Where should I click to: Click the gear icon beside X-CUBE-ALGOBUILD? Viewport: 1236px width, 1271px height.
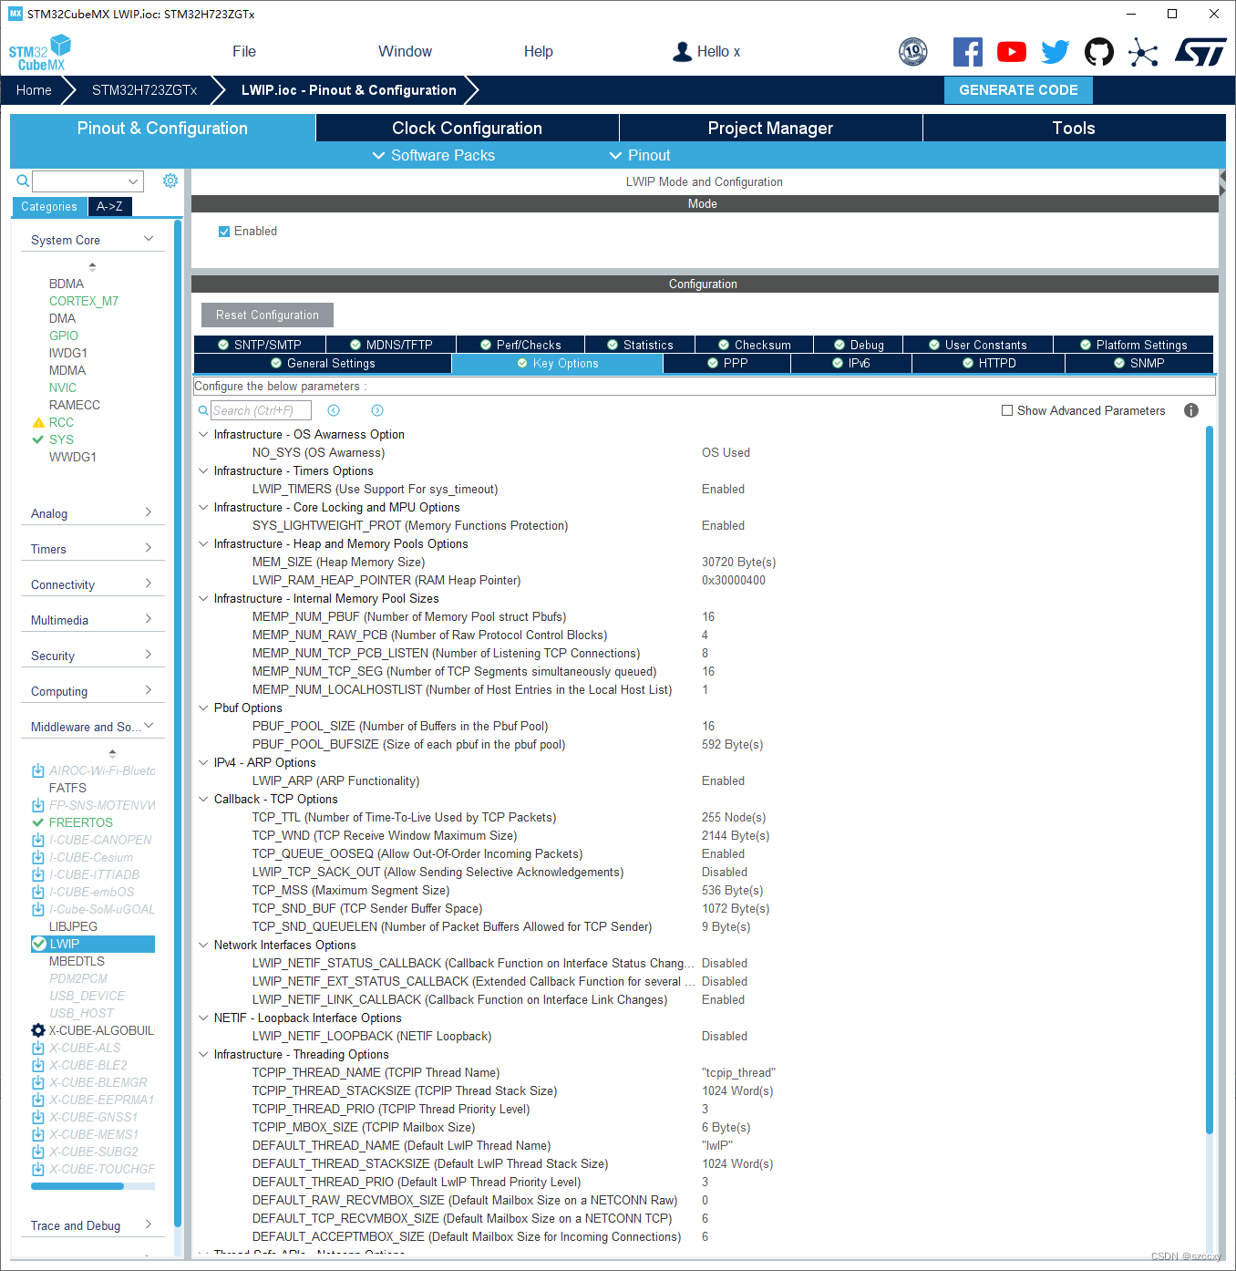click(38, 1030)
